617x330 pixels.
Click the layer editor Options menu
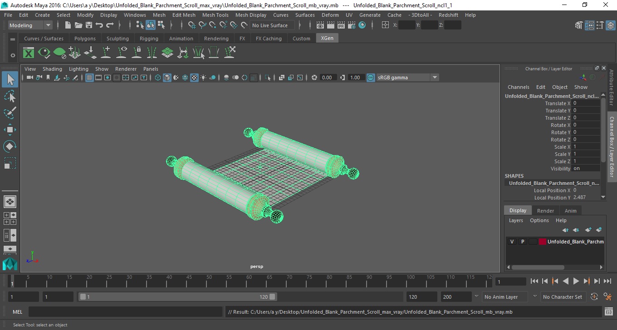[539, 220]
